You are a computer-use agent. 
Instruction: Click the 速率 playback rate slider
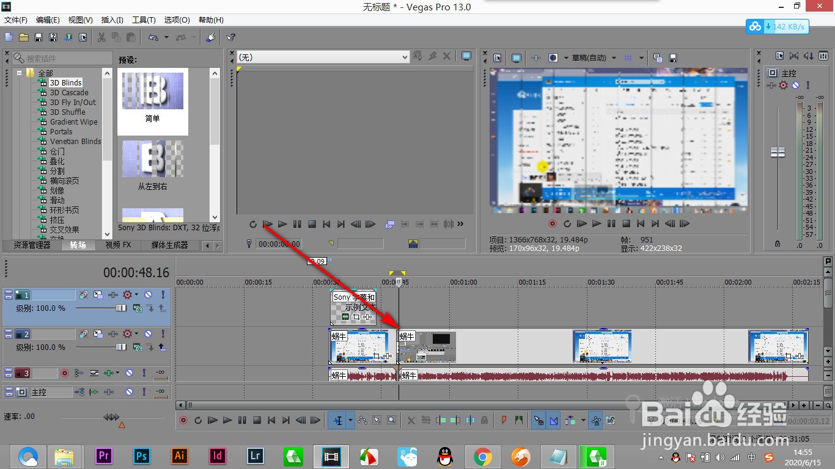[111, 417]
